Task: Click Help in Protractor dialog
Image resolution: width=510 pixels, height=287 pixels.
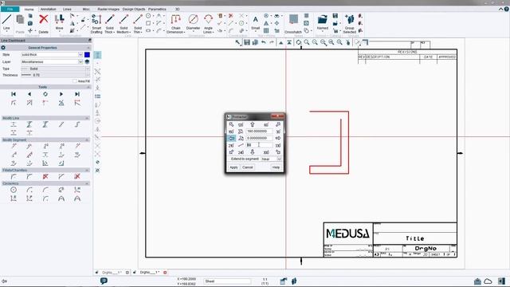Action: [276, 167]
